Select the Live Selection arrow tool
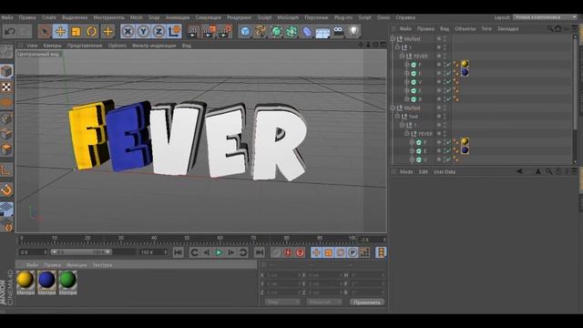Screen dimensions: 583x328 45,32
